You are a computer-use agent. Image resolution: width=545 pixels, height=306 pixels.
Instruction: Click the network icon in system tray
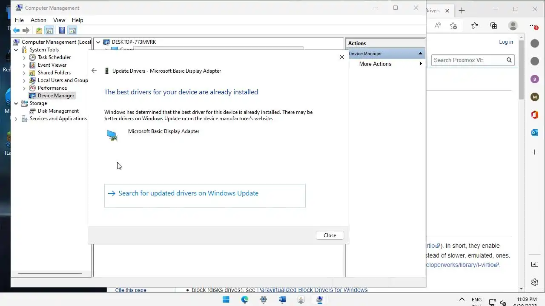492,303
